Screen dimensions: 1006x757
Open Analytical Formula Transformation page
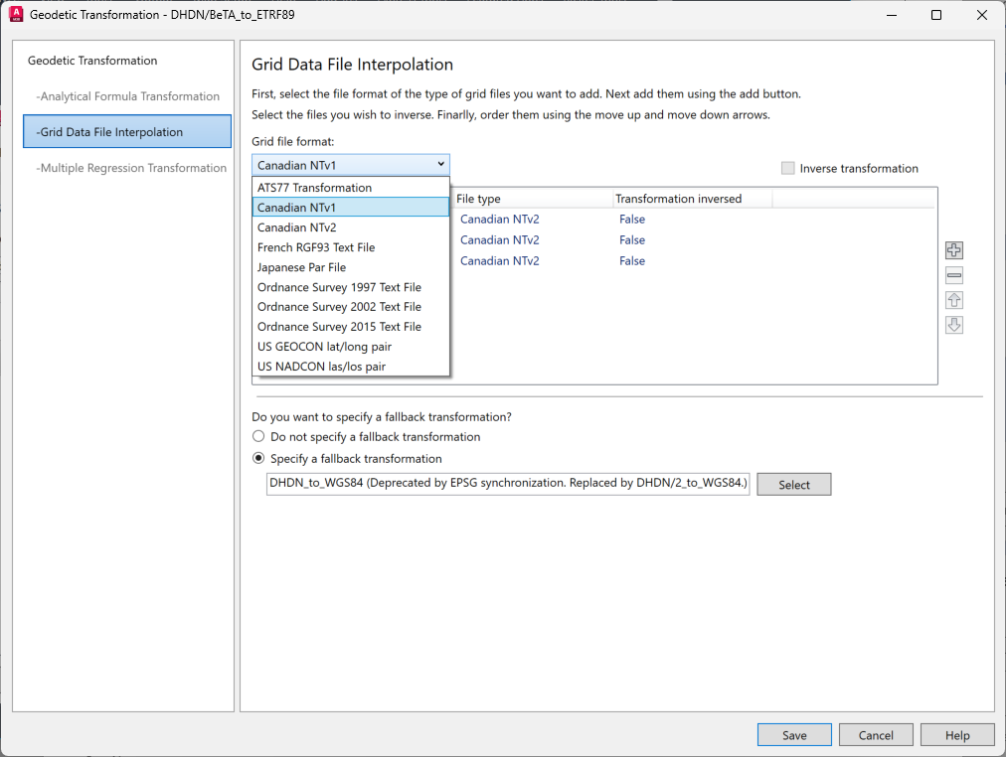[x=127, y=96]
